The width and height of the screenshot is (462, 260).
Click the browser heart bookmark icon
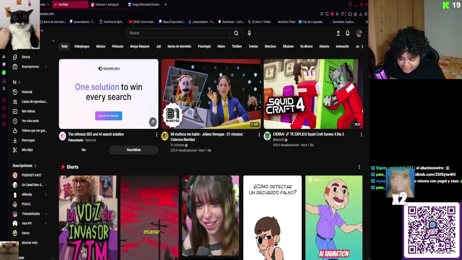(343, 14)
